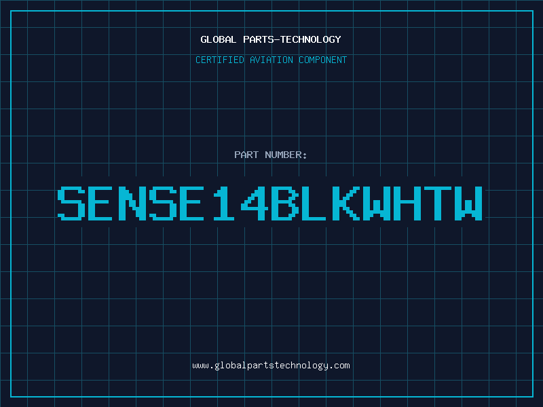Open the www.globalpartstechnology.com link
This screenshot has width=543, height=407.
point(271,366)
